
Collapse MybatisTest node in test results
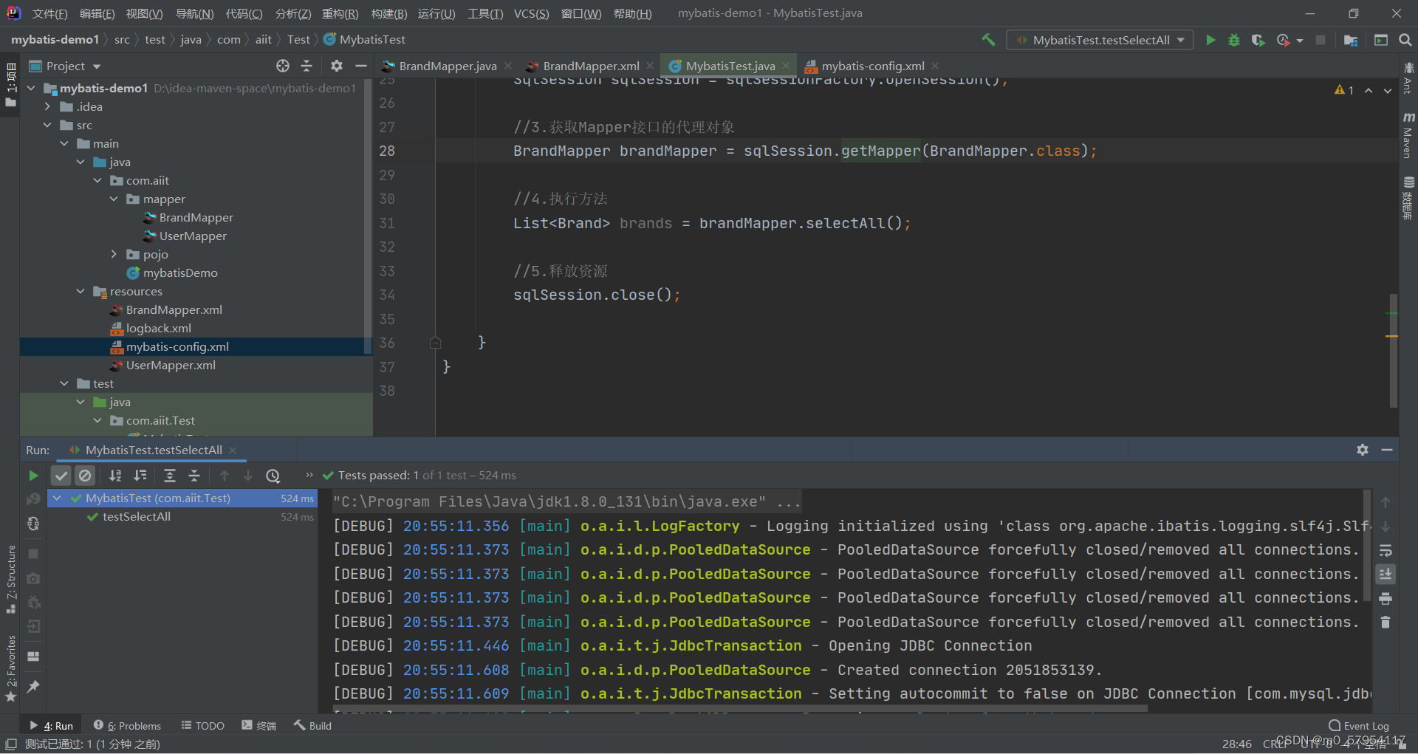tap(57, 498)
